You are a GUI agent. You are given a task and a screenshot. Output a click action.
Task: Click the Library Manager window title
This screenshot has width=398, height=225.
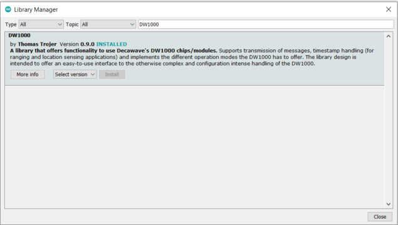point(36,9)
